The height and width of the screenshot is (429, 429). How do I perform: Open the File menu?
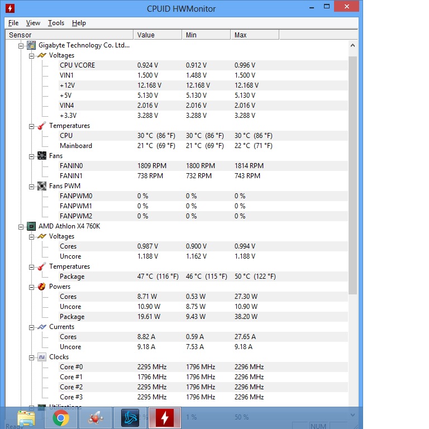(13, 23)
